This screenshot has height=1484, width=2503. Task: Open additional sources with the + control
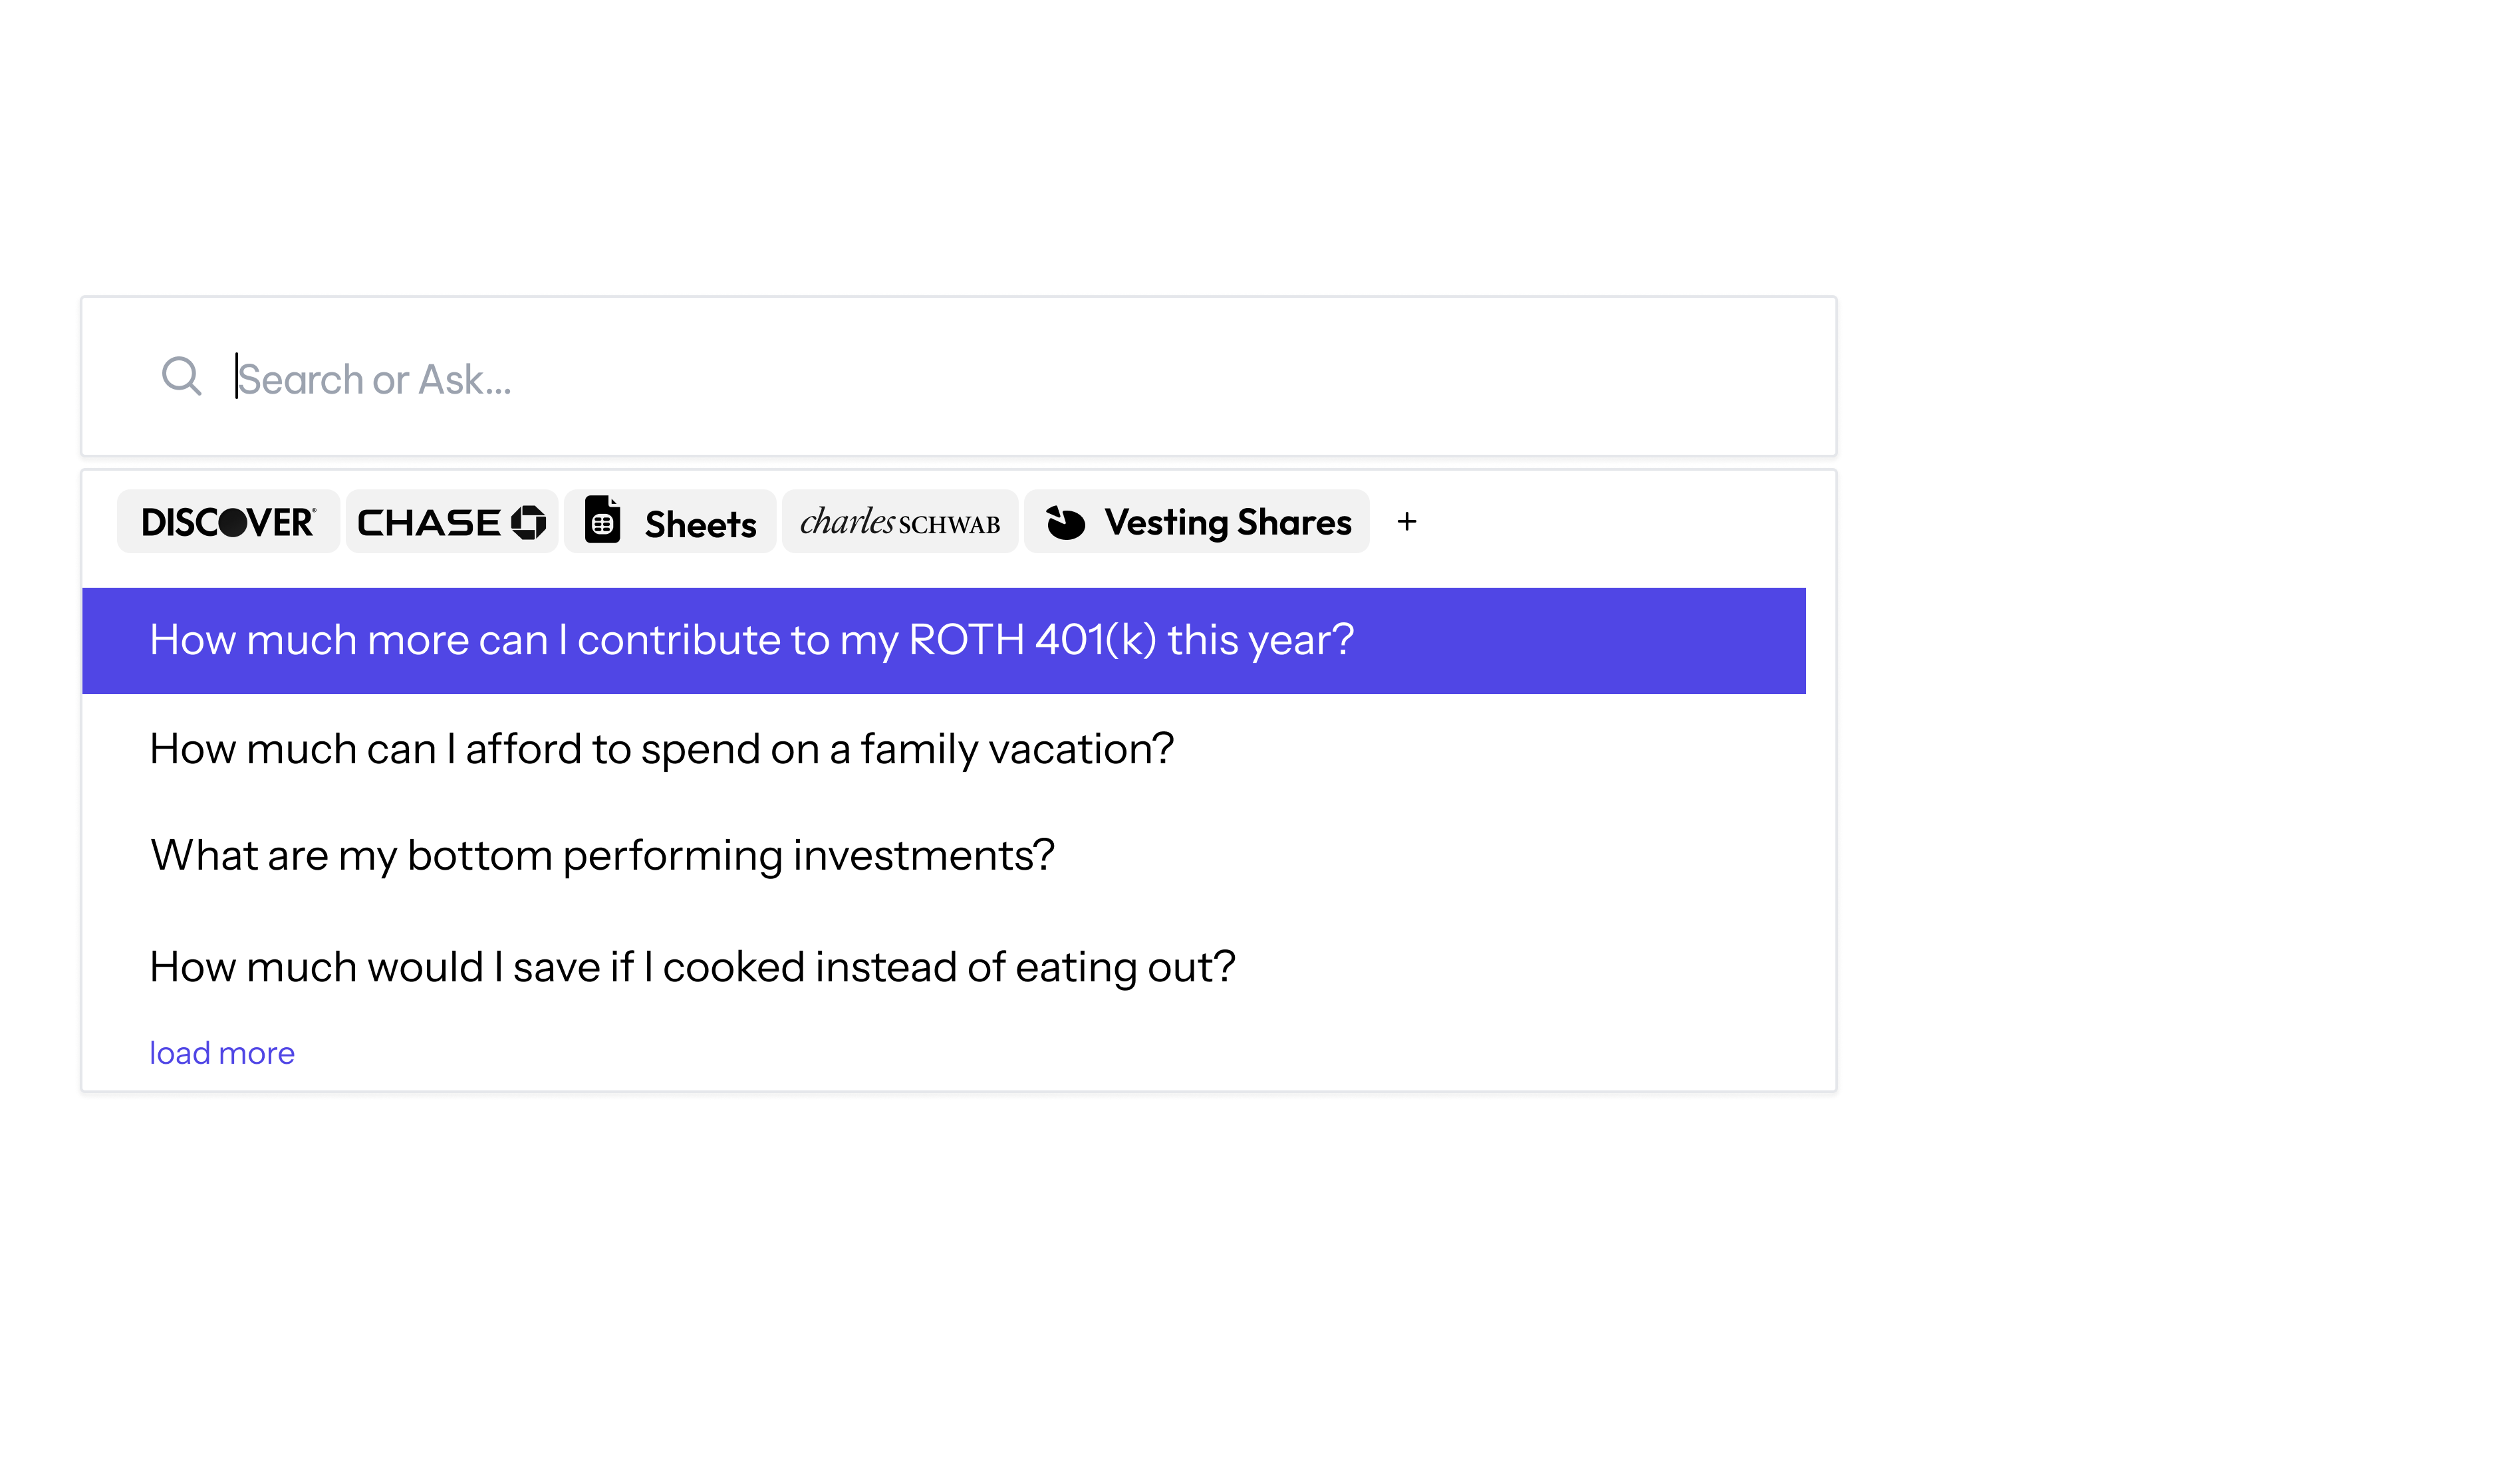pos(1407,521)
